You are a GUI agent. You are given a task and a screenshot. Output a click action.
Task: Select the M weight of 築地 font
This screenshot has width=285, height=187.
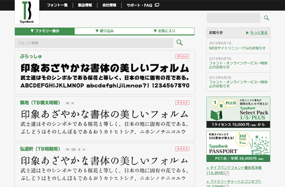pyautogui.click(x=68, y=103)
